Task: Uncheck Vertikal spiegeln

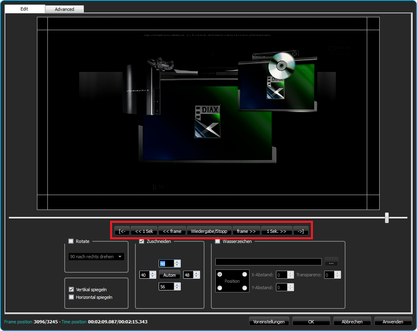Action: tap(71, 290)
